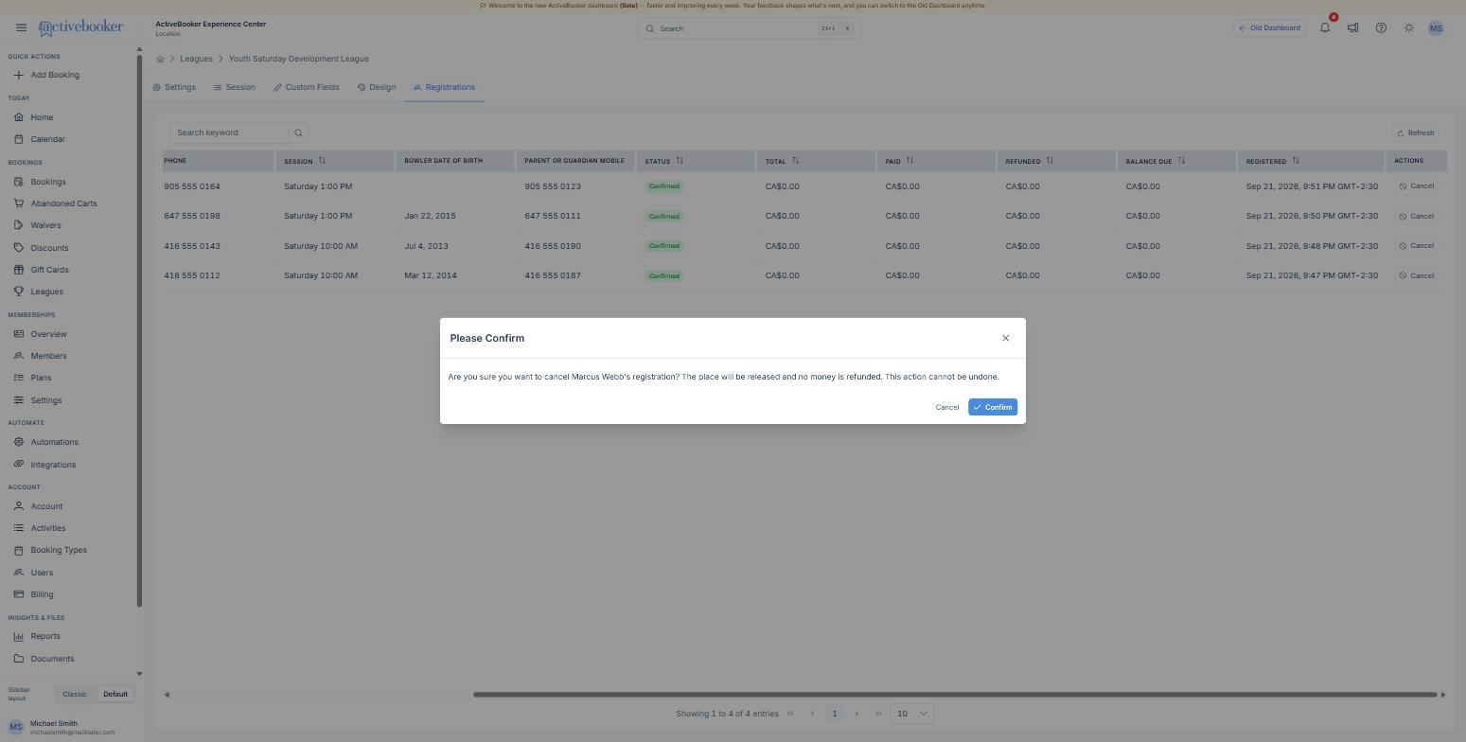1466x742 pixels.
Task: Sort by Session column arrows
Action: click(x=322, y=160)
